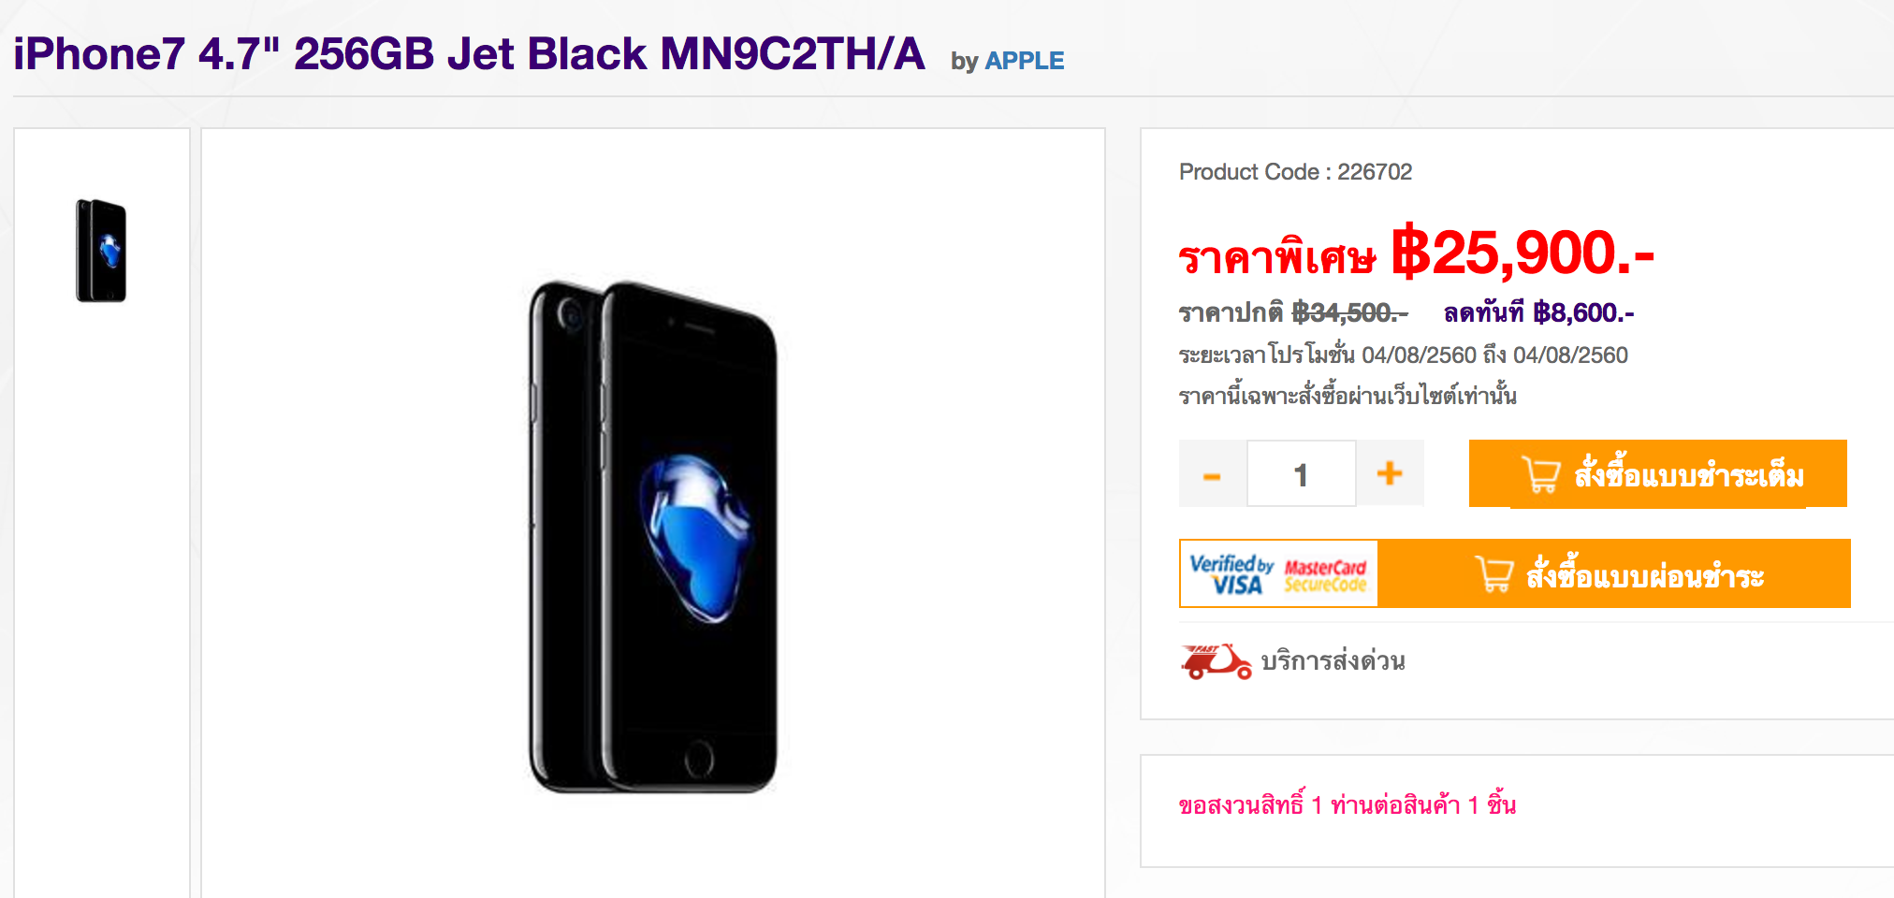
Task: Open the APPLE brand link
Action: tap(1025, 61)
